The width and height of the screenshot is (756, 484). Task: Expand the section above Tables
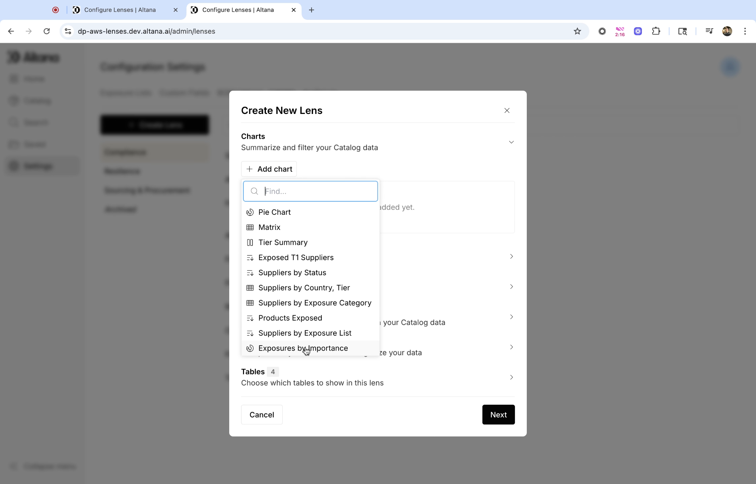(511, 347)
